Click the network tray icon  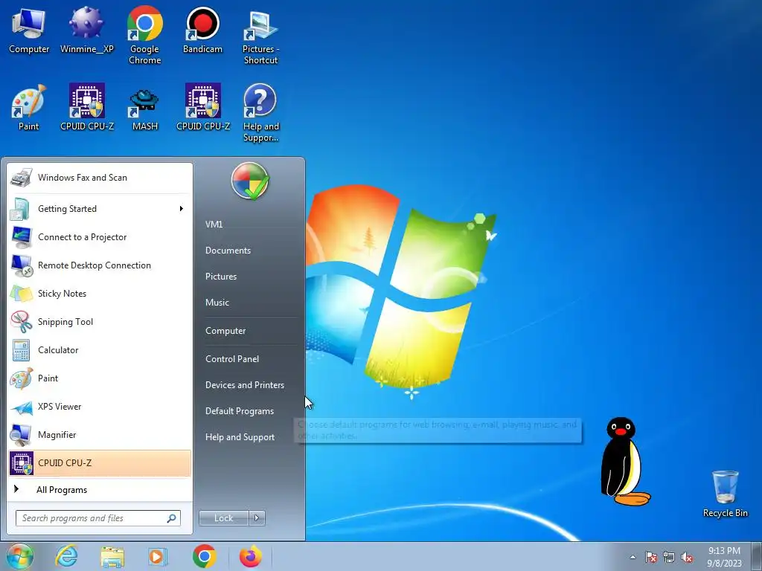click(x=669, y=558)
